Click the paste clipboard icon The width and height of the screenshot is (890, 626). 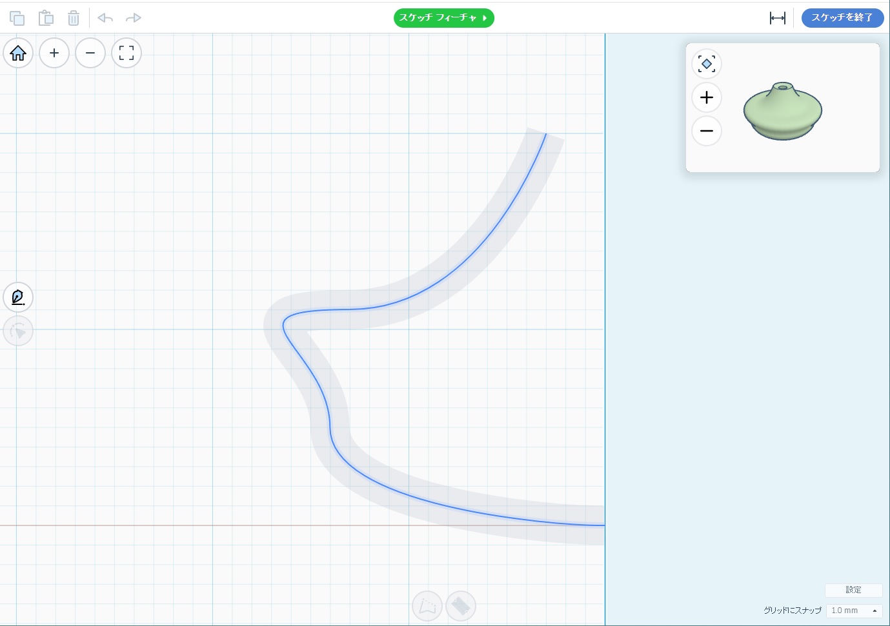(46, 18)
